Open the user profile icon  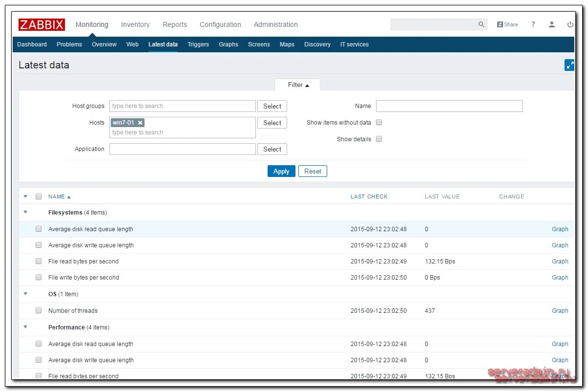[551, 24]
